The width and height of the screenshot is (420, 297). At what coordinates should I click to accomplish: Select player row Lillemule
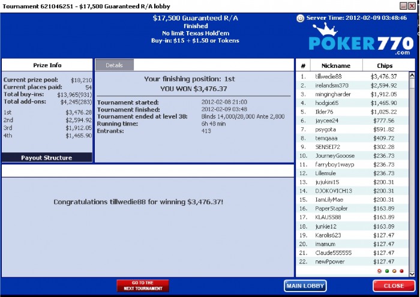(352, 173)
